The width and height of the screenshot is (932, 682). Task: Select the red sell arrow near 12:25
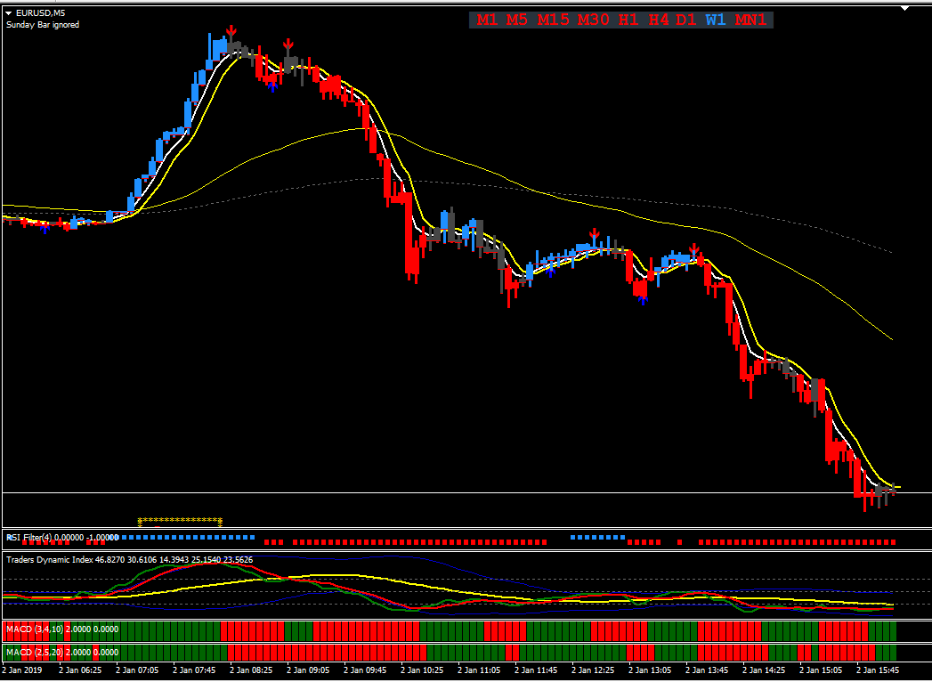593,233
